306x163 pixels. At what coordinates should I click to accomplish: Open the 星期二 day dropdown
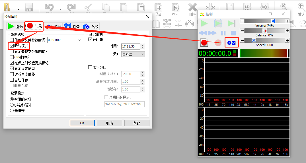[x=133, y=54]
